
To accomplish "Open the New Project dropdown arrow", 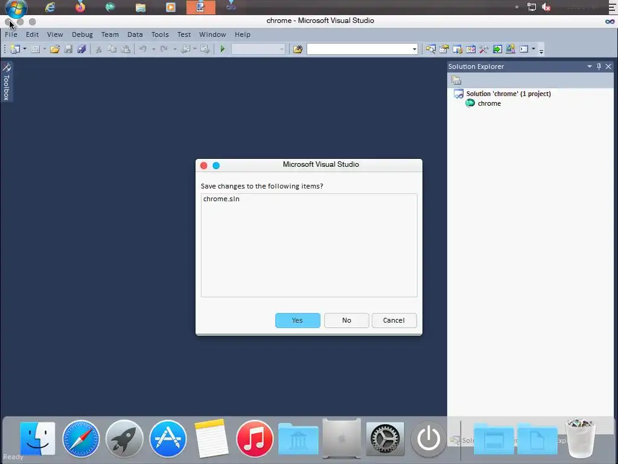I will [24, 50].
